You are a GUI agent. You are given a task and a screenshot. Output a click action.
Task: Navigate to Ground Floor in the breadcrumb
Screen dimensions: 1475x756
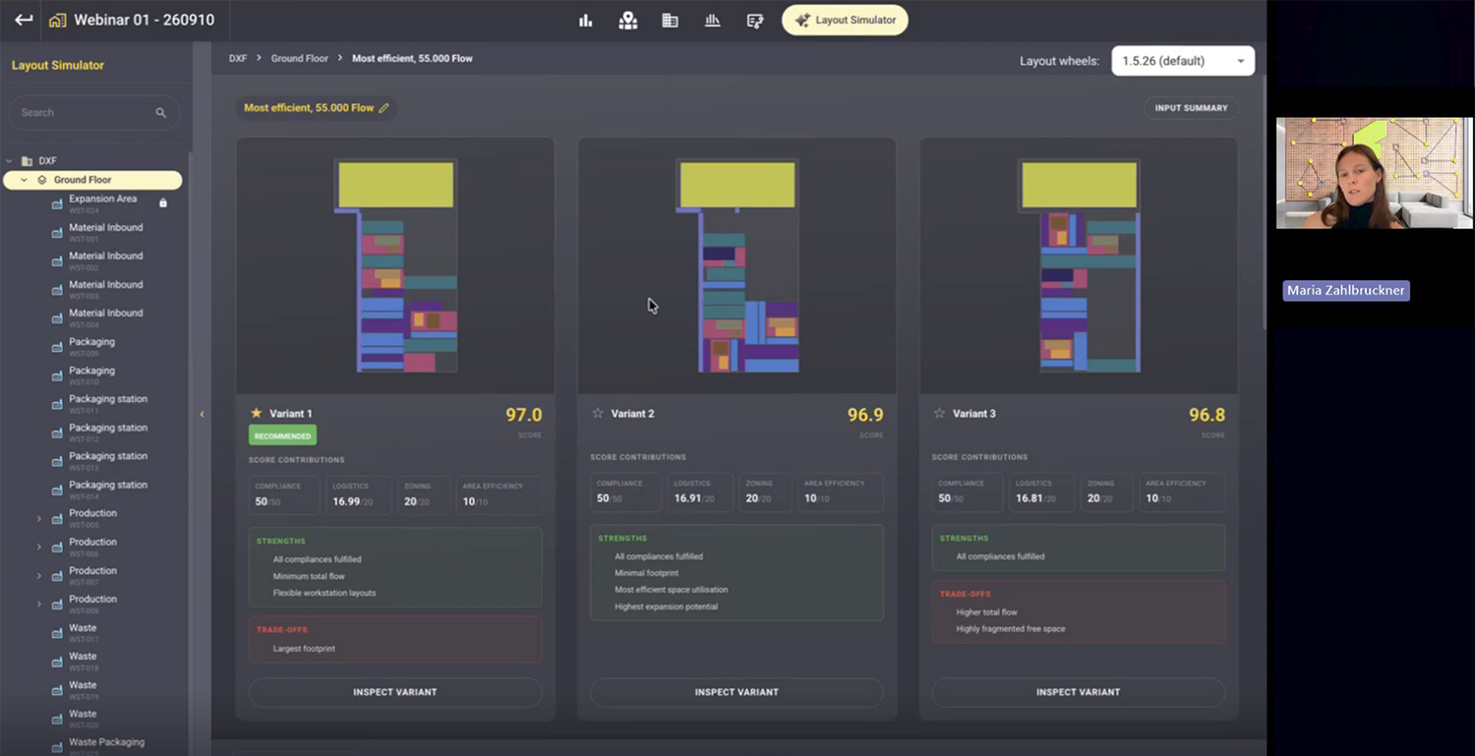point(300,59)
